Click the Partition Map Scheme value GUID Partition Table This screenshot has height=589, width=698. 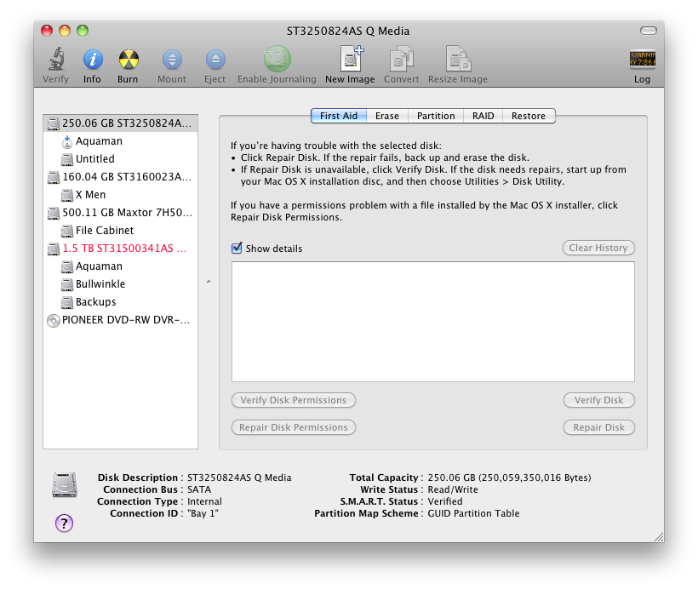[x=473, y=513]
